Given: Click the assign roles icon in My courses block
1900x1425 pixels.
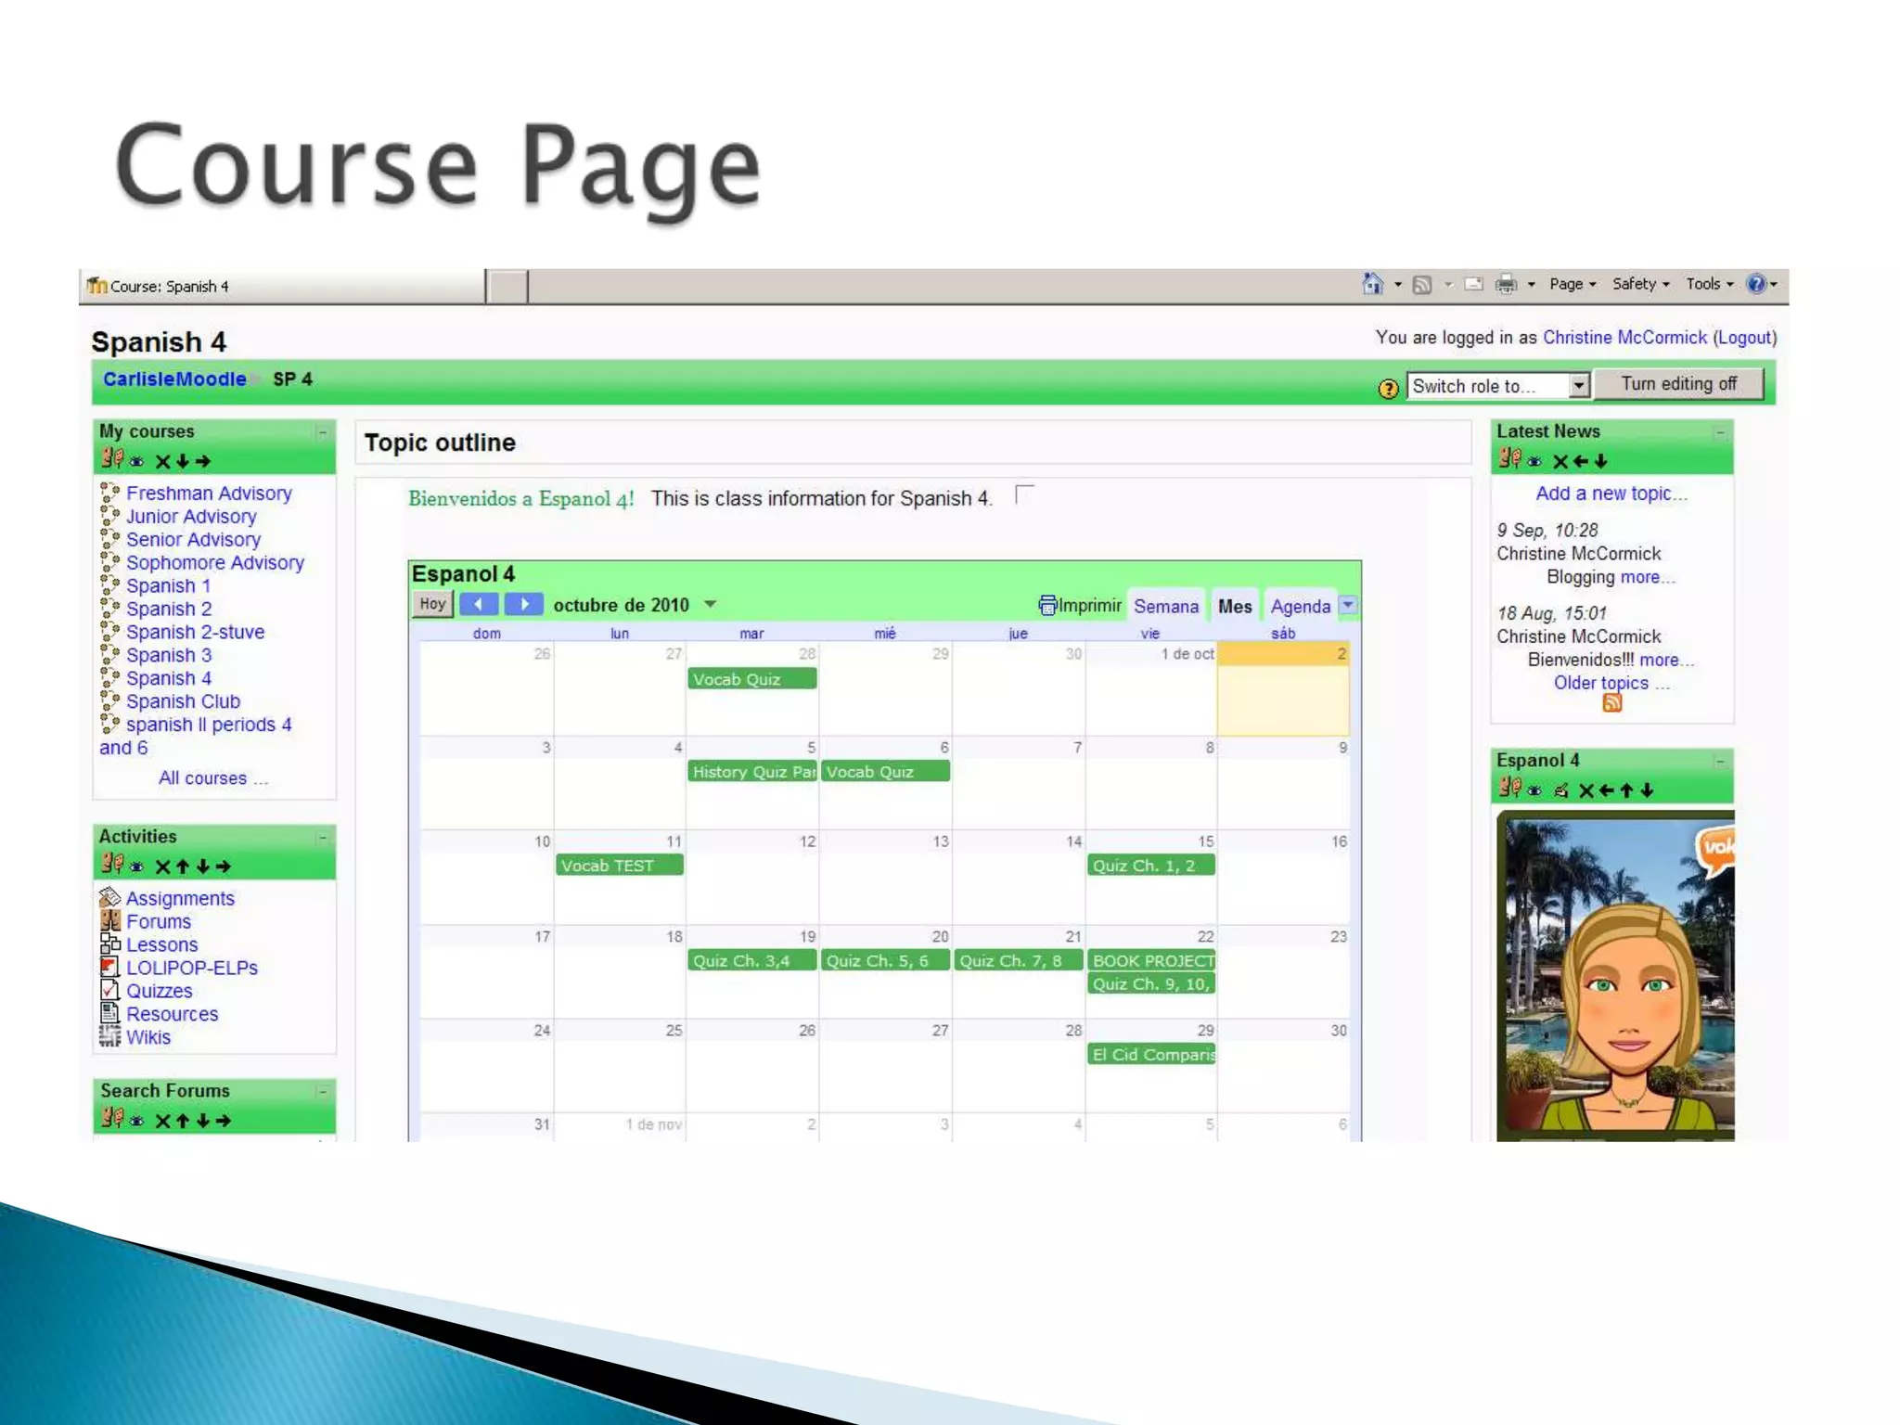Looking at the screenshot, I should tap(112, 458).
